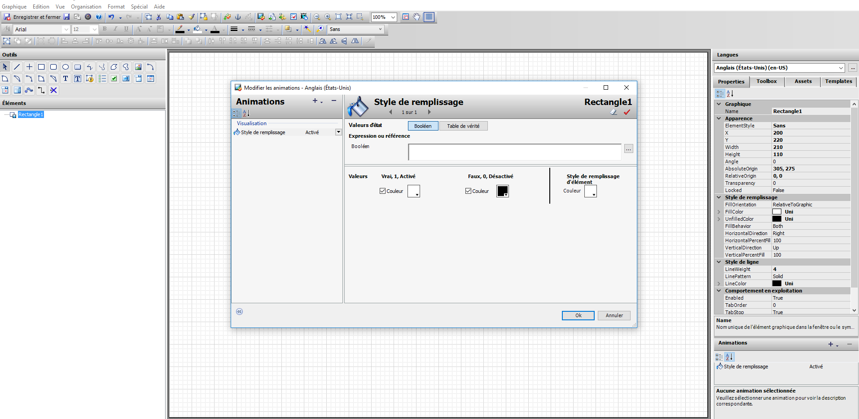Uncheck Couleur under Faux, 0, Désactivé
The height and width of the screenshot is (419, 859).
click(x=469, y=191)
